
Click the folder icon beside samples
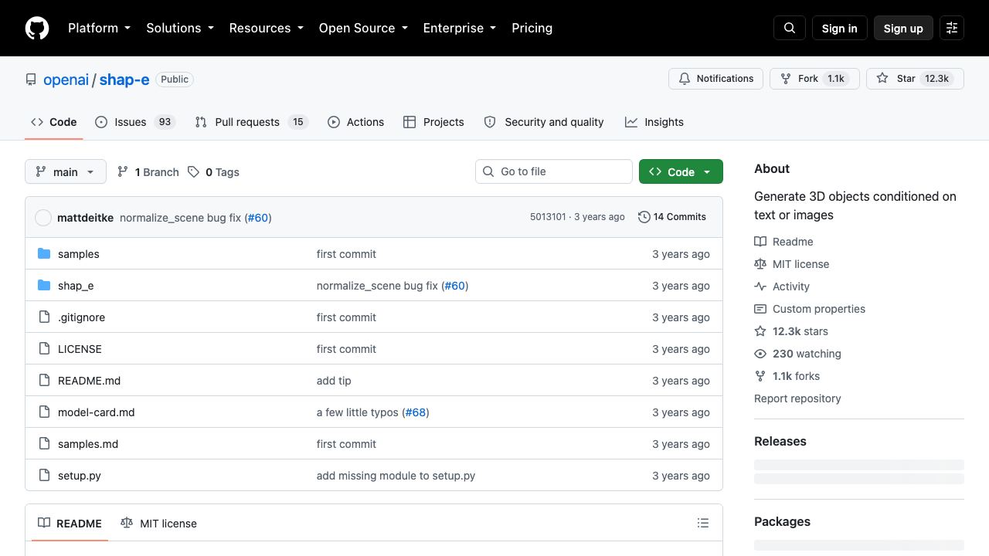[x=44, y=254]
